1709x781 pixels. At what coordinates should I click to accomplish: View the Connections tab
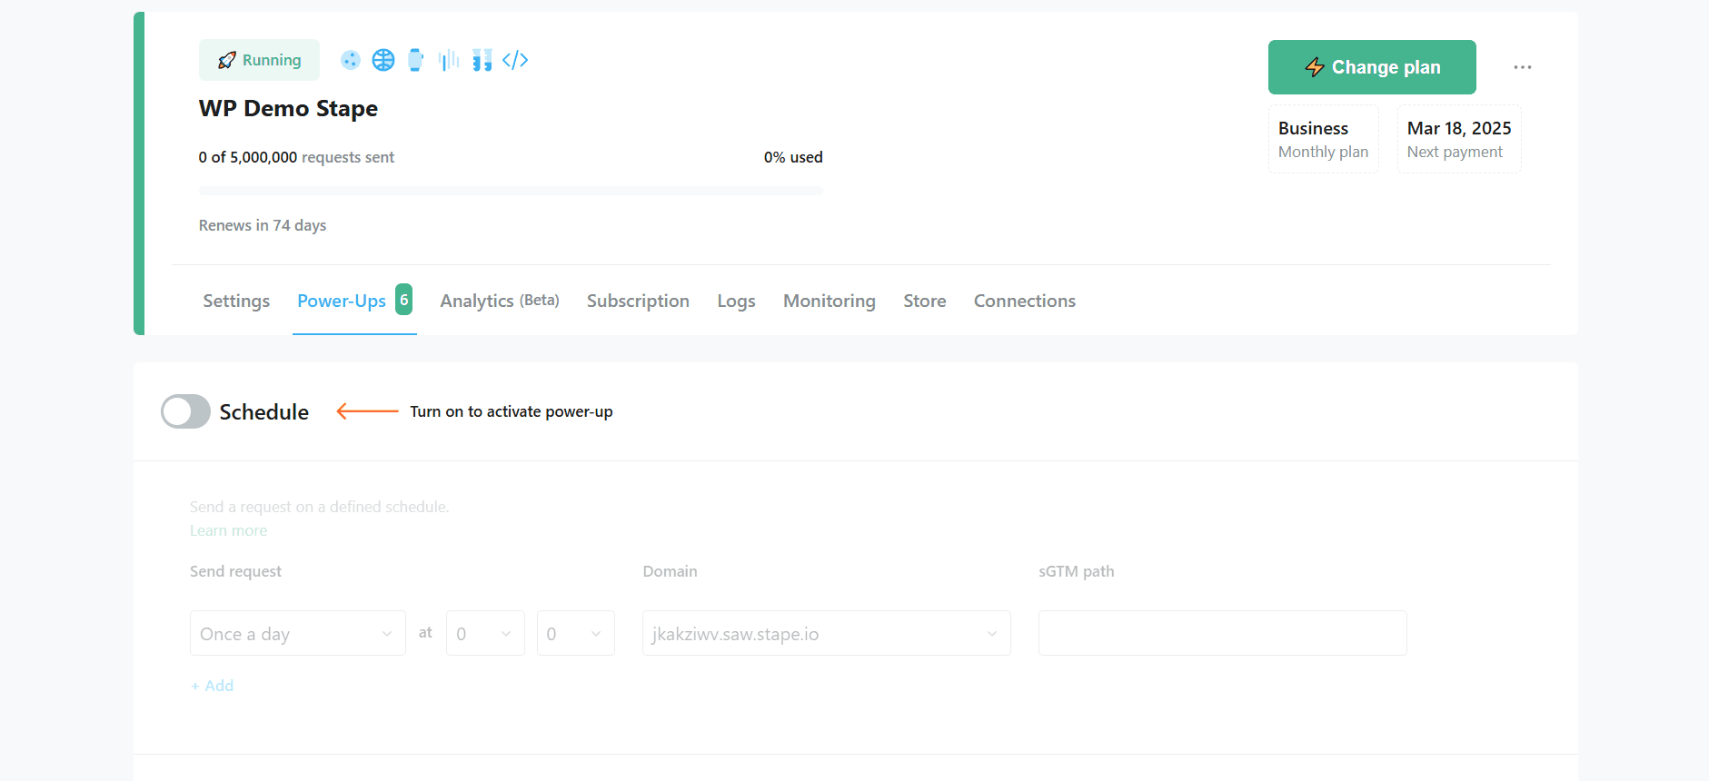pos(1025,301)
